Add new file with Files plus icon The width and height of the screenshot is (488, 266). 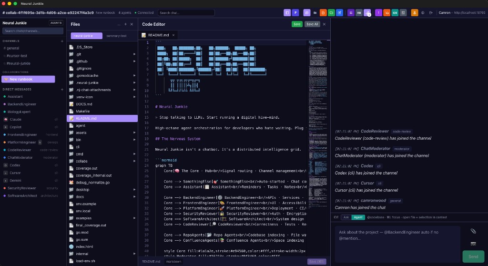(125, 24)
